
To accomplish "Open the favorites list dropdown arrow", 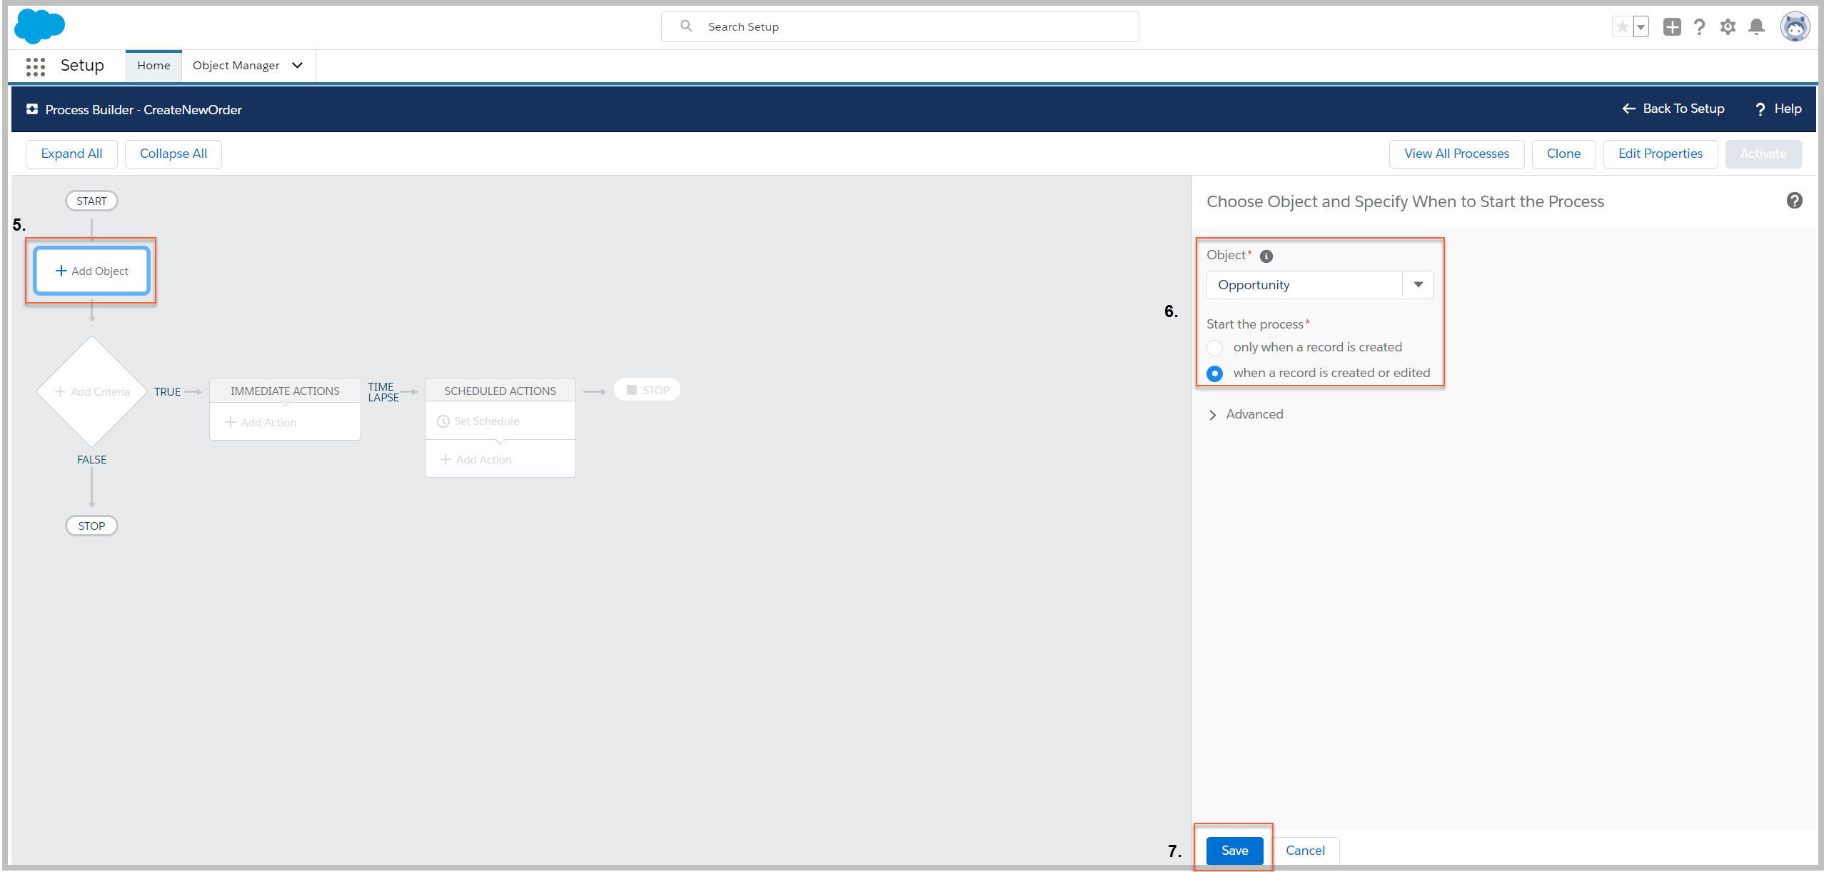I will click(1641, 27).
